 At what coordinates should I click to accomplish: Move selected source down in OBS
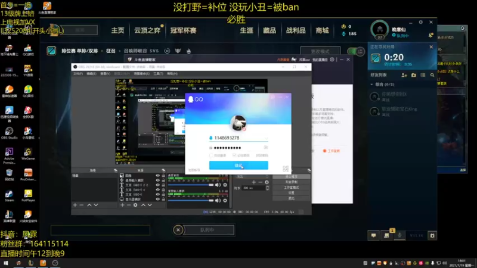(x=150, y=205)
